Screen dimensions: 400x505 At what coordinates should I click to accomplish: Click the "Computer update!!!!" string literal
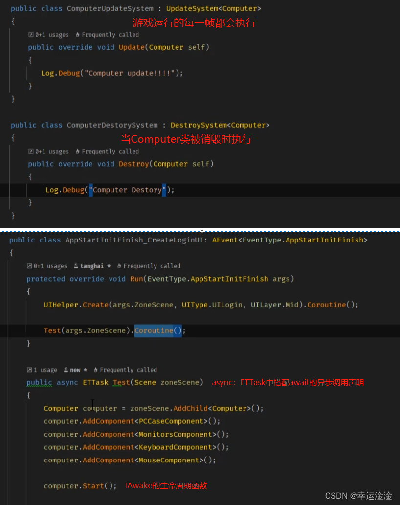(x=130, y=73)
